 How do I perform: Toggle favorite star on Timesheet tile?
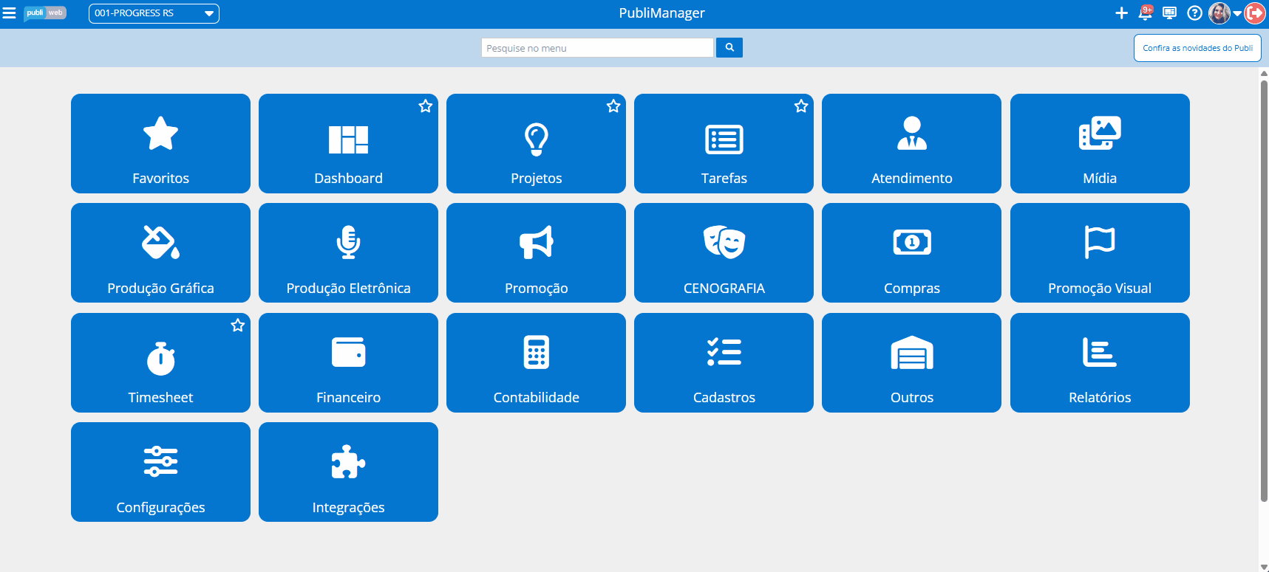click(x=238, y=325)
